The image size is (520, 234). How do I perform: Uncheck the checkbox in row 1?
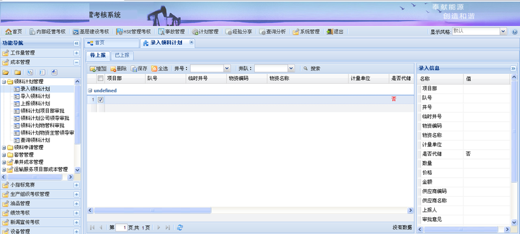101,99
